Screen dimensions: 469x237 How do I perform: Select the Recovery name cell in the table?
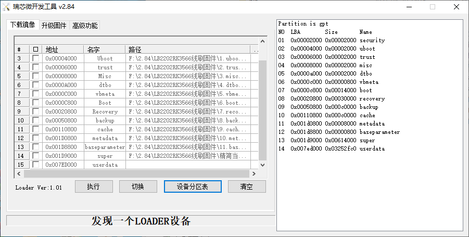105,111
